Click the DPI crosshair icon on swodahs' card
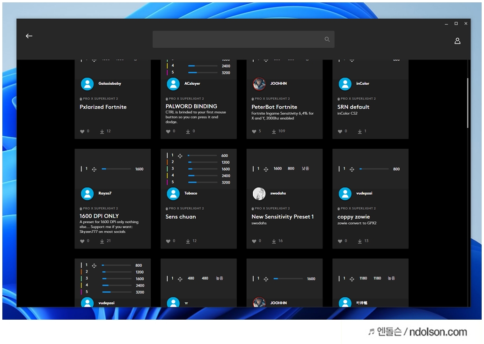The image size is (484, 344). 266,169
